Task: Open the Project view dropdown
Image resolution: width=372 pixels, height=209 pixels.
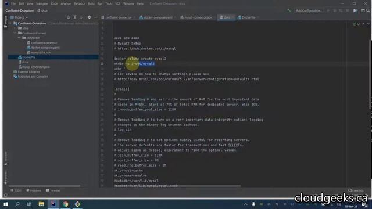Action: tap(19, 17)
